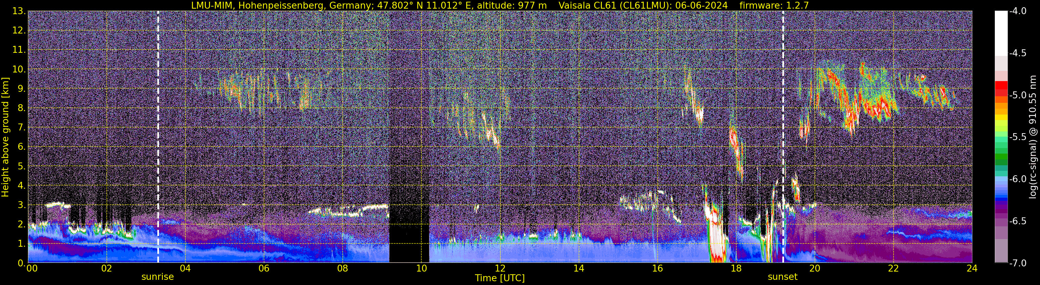Click the "9." height-axis tick label
The width and height of the screenshot is (1040, 285).
(x=21, y=89)
